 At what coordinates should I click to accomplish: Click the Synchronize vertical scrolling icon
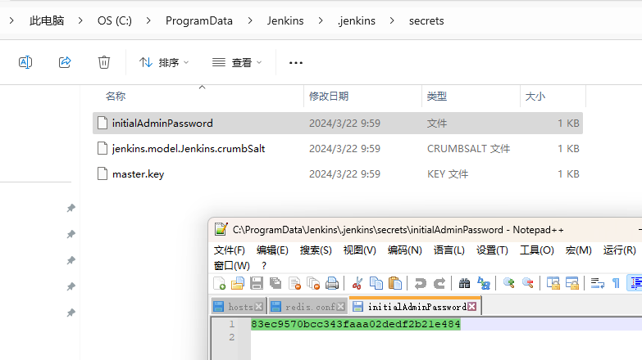pyautogui.click(x=553, y=283)
